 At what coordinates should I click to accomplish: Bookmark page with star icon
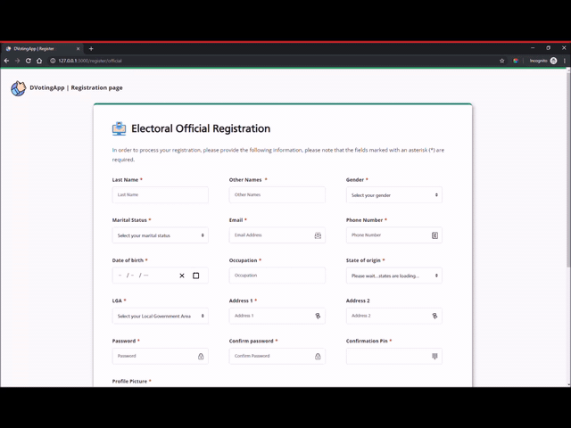[x=501, y=61]
